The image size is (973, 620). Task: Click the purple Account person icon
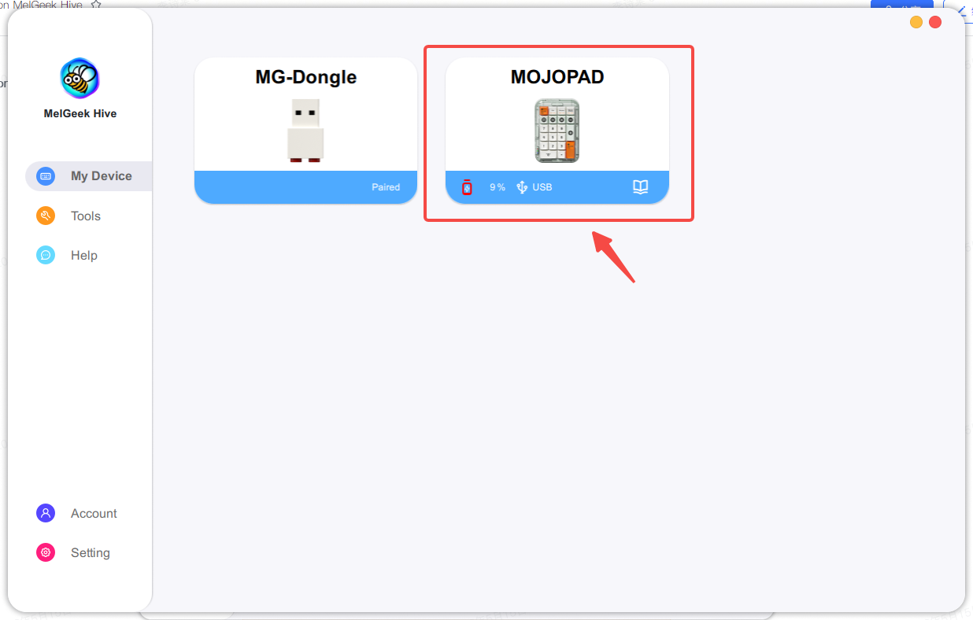(46, 513)
